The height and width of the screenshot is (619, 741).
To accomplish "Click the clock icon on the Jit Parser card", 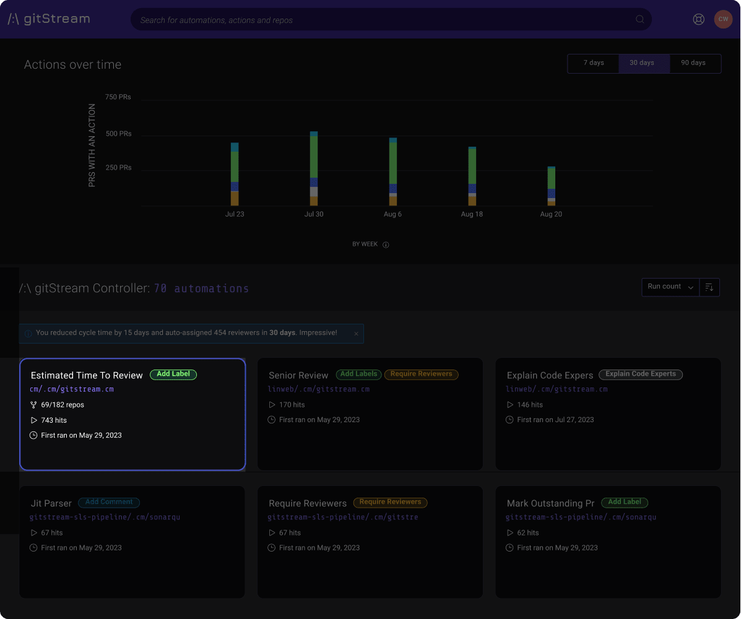I will [x=32, y=547].
